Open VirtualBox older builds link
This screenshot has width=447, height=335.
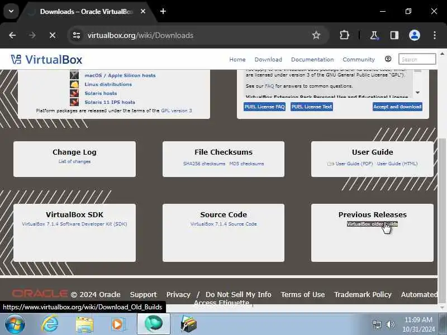pos(372,224)
